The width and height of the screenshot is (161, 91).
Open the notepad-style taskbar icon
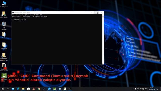(x=60, y=89)
